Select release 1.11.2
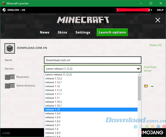This screenshot has width=166, height=137. pos(91,90)
